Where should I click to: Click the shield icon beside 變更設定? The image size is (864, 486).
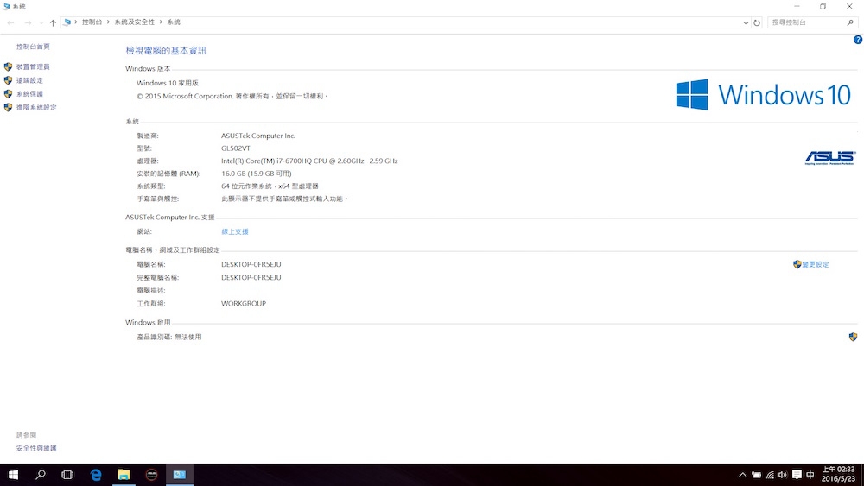pos(797,265)
